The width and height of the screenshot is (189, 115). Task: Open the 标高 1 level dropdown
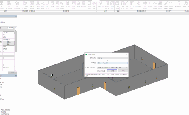(112, 58)
